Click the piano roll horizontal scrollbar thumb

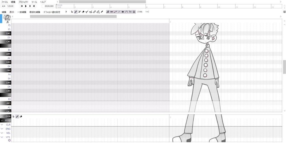[73, 16]
